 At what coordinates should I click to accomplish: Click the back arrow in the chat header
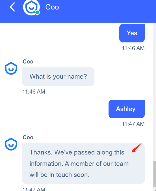(12, 7)
